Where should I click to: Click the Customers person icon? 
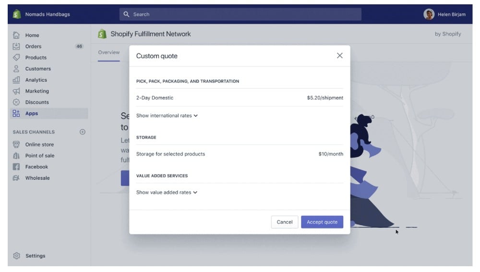pos(16,69)
